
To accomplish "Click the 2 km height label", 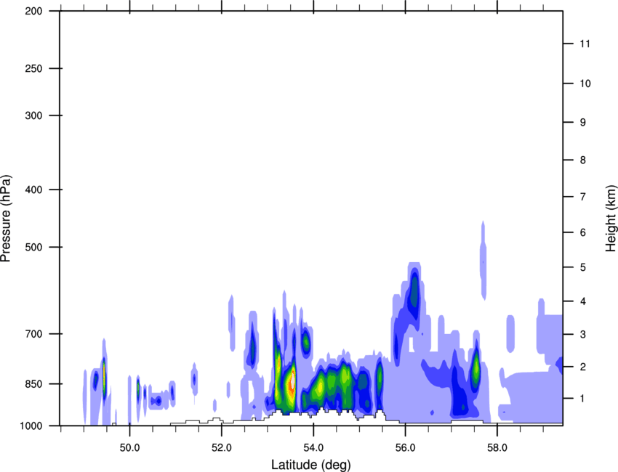I will pyautogui.click(x=583, y=367).
